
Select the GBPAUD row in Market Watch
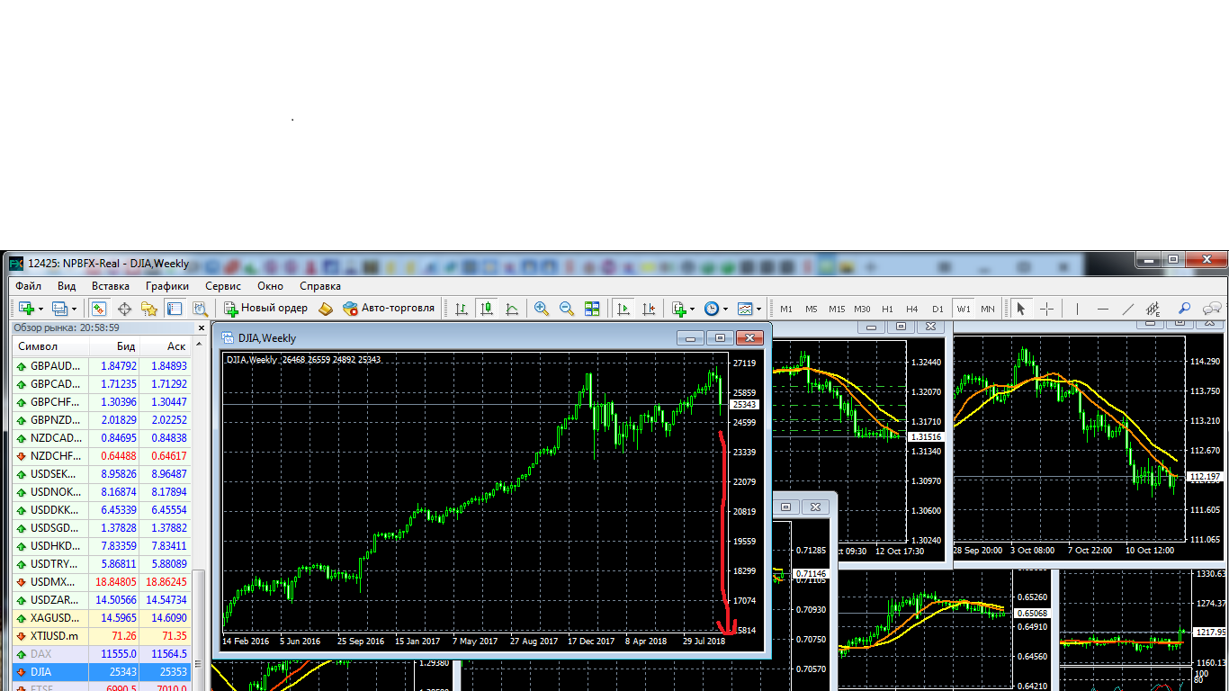[x=101, y=366]
